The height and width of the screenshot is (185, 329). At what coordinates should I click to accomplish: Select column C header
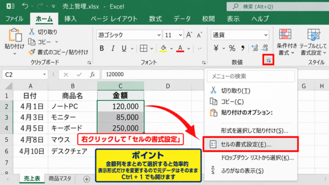click(x=120, y=86)
